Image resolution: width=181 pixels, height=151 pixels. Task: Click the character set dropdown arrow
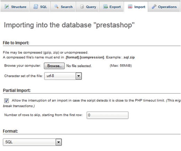point(79,76)
